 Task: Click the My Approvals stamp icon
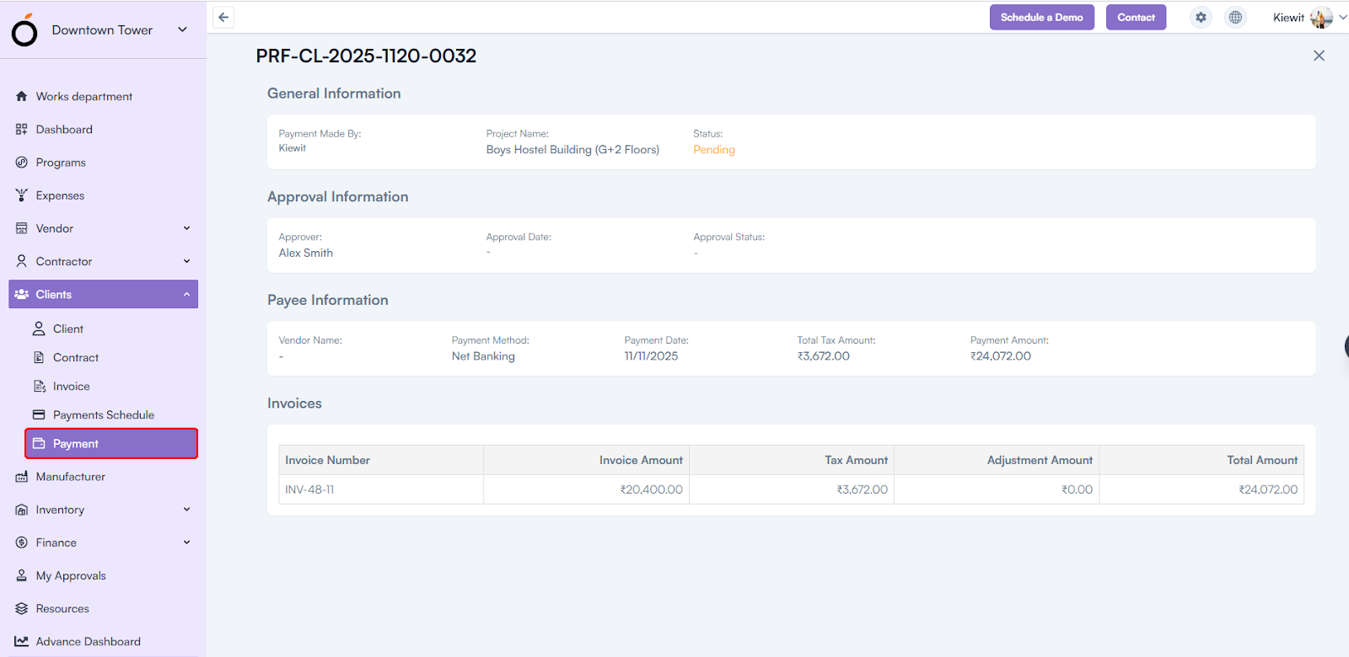(22, 575)
